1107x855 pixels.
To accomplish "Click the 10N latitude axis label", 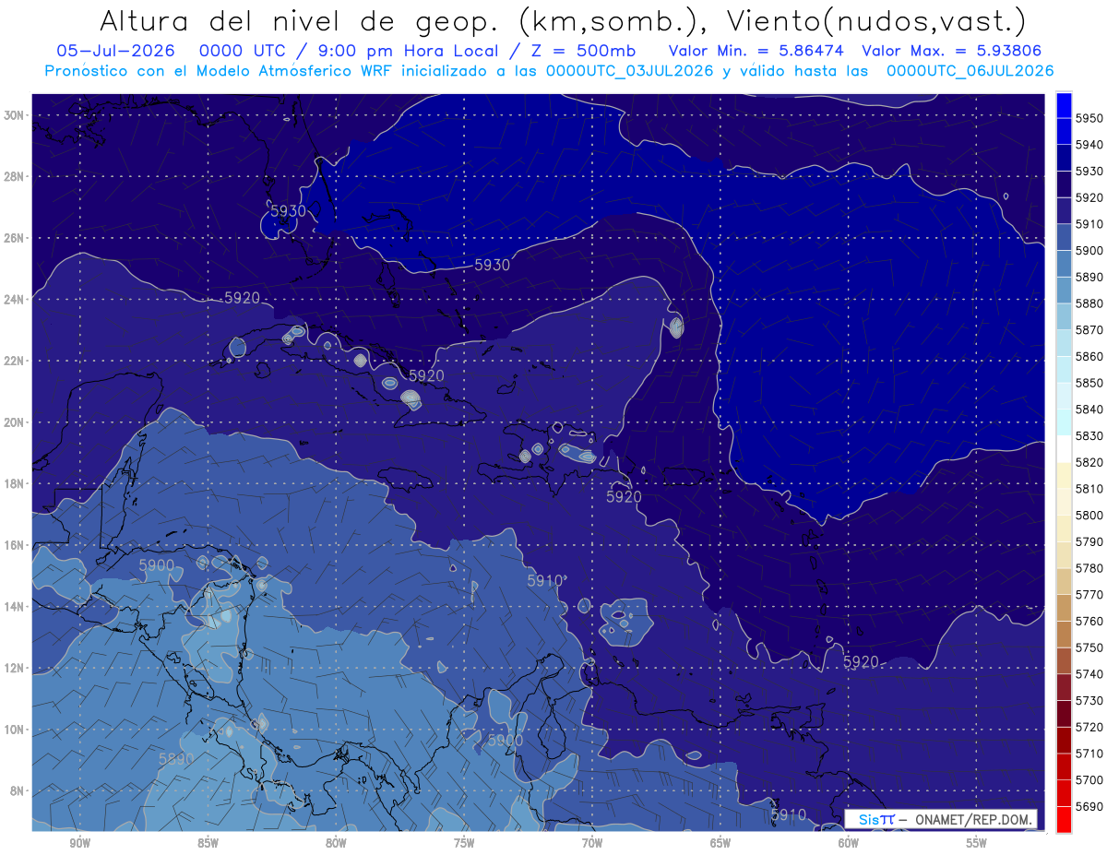I will point(15,730).
